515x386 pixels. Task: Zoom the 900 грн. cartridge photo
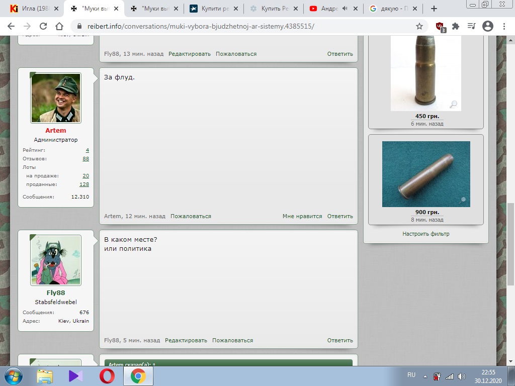[463, 200]
